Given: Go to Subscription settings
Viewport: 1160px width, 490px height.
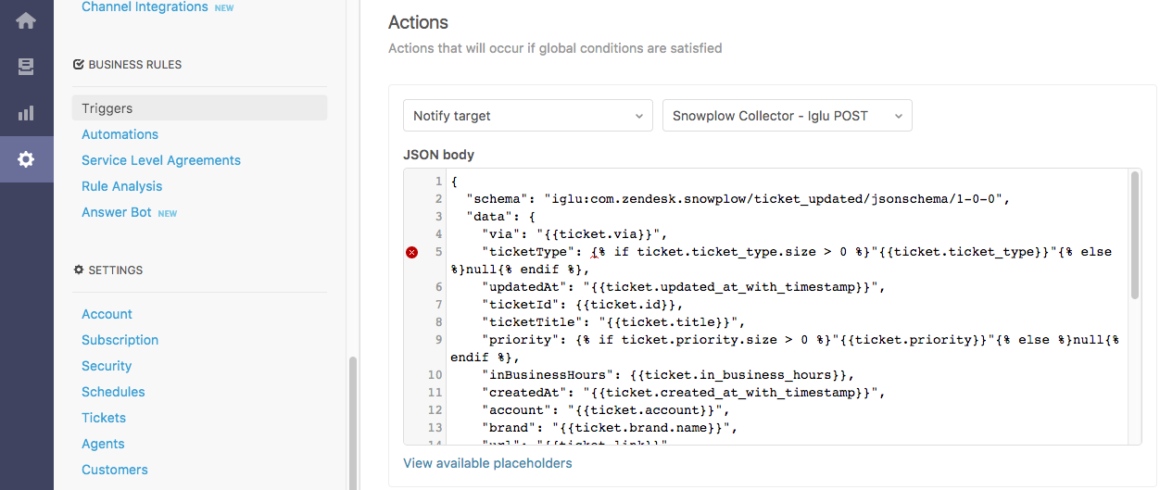Looking at the screenshot, I should tap(120, 340).
